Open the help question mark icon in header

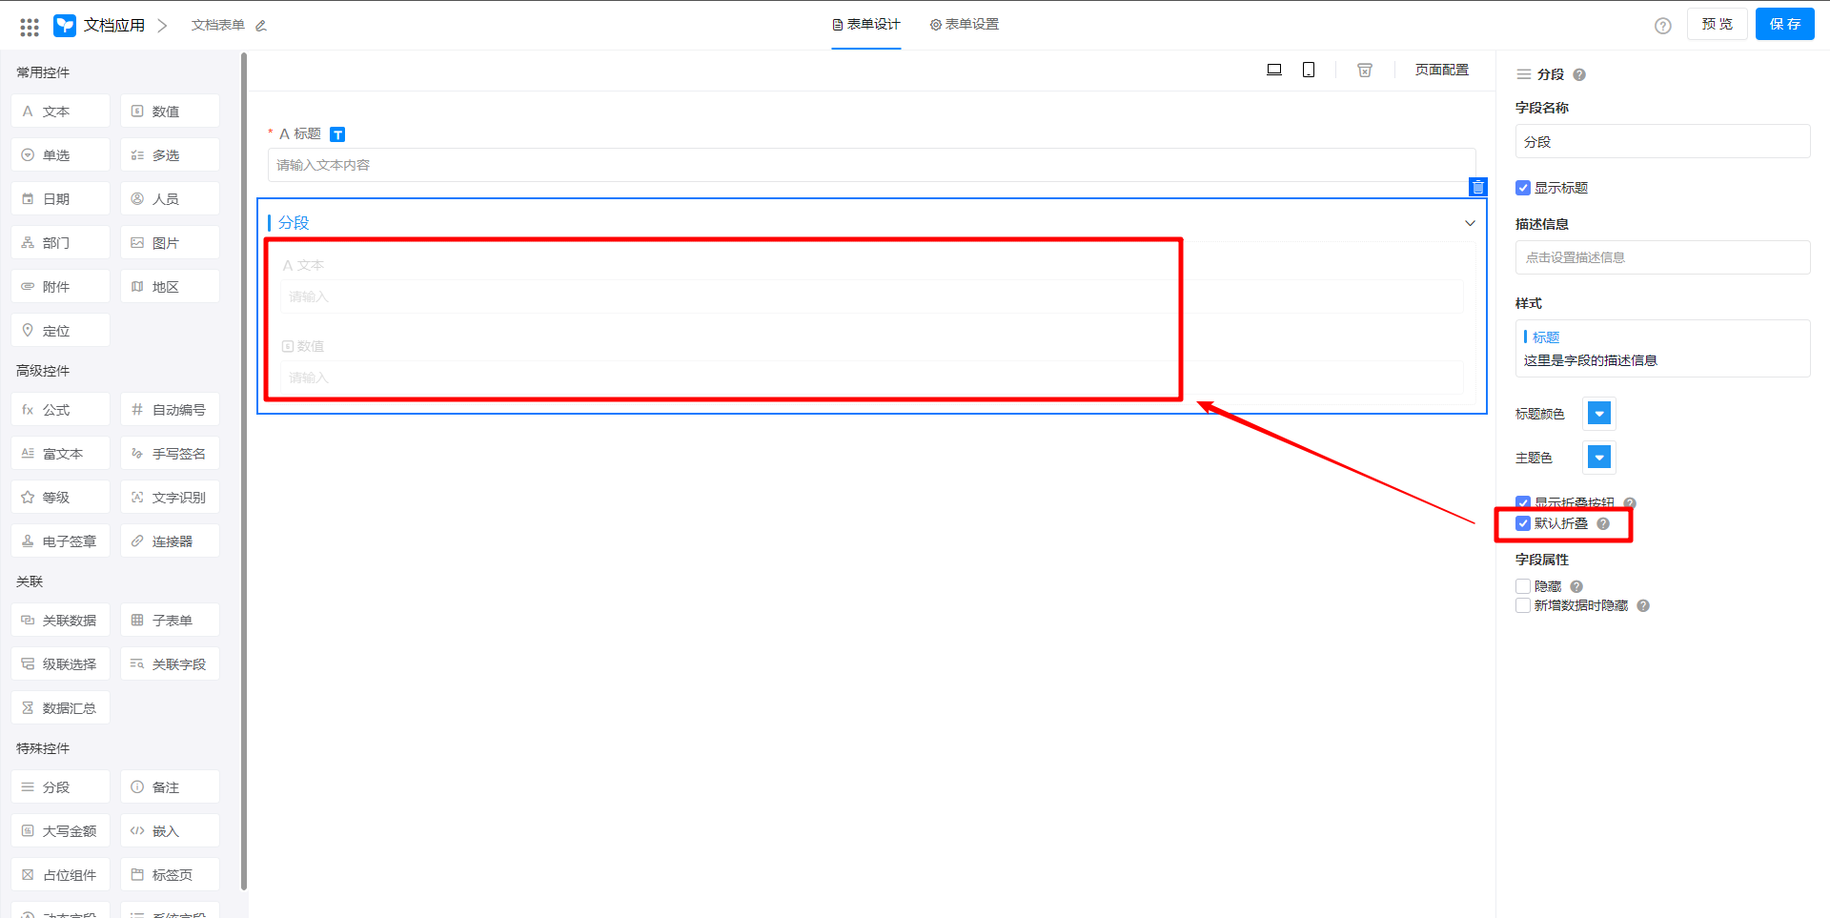click(1663, 26)
